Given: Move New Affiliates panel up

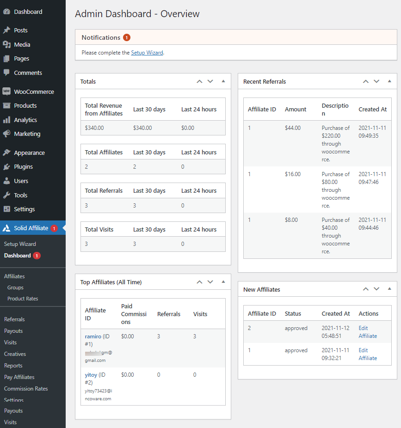Looking at the screenshot, I should pyautogui.click(x=365, y=289).
